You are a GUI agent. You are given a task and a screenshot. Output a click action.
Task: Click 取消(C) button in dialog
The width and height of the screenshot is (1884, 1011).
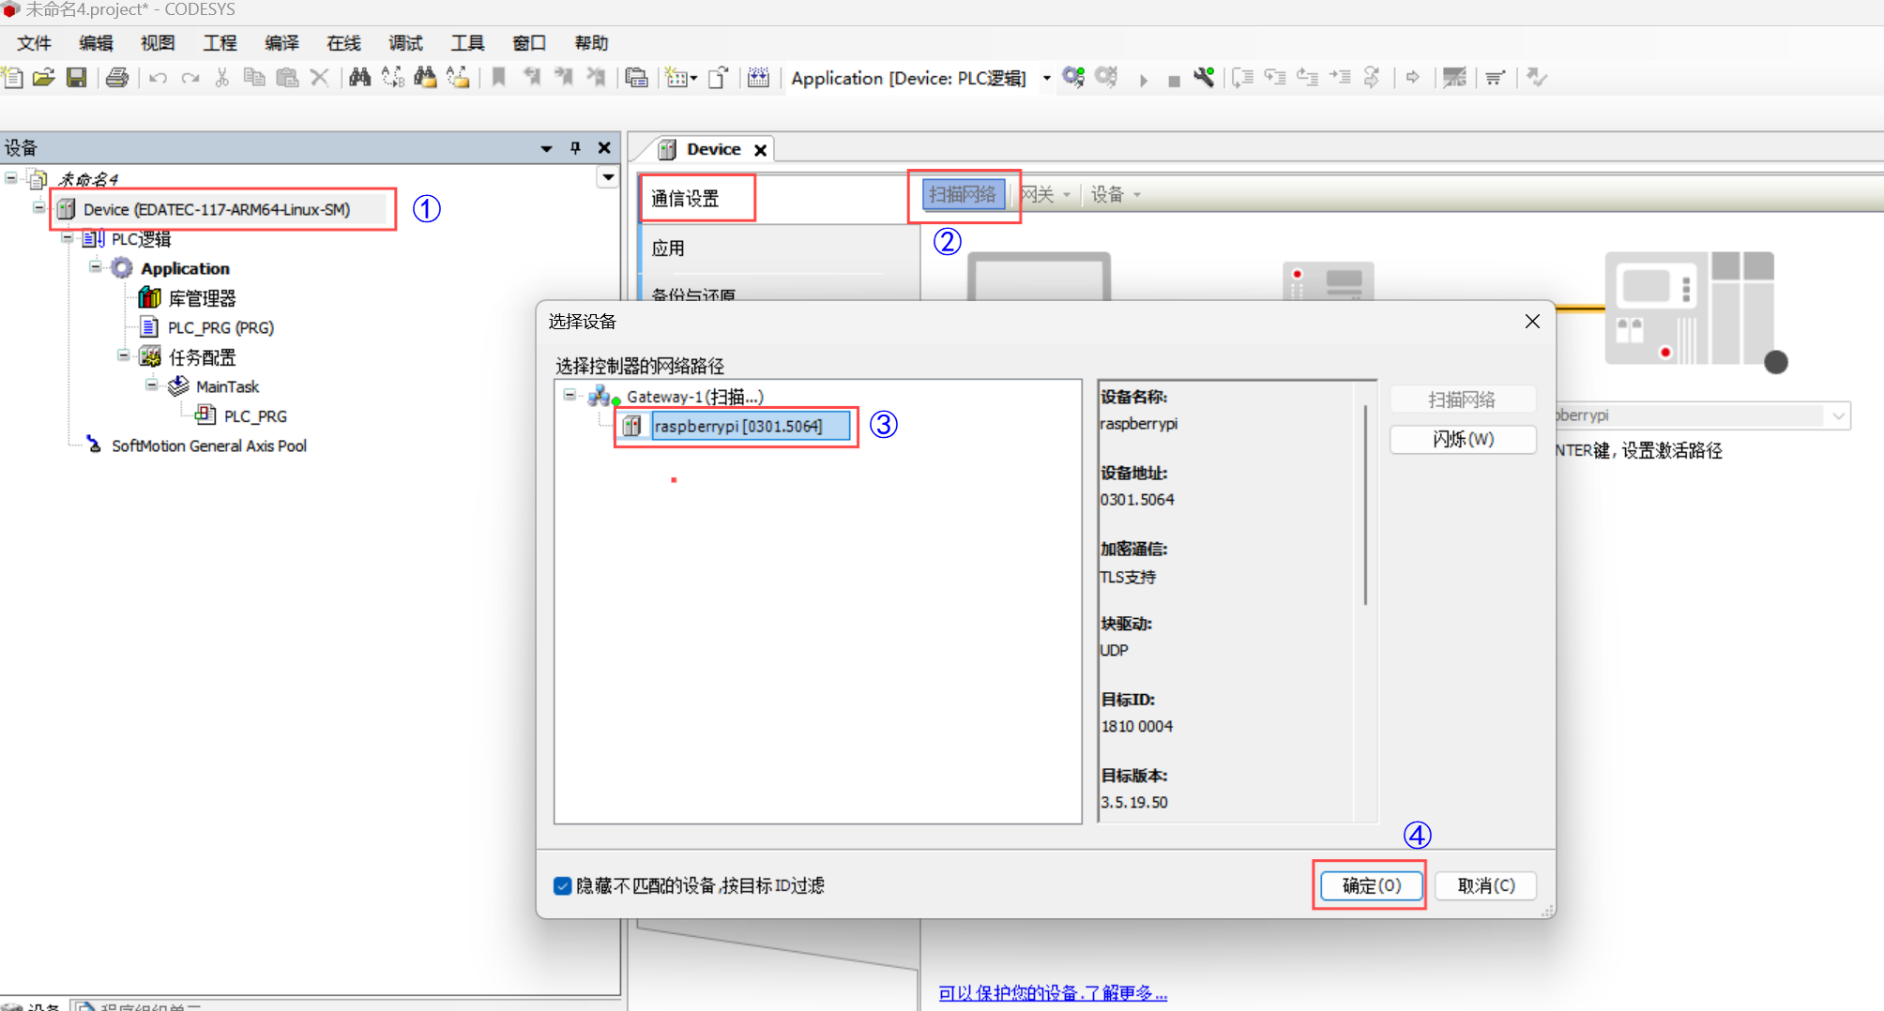pos(1485,886)
